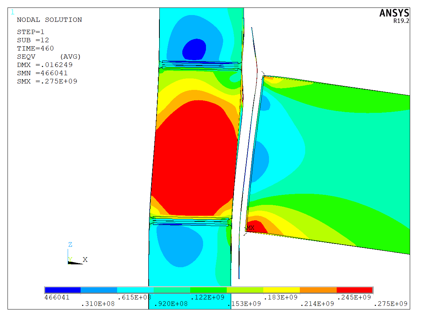Click the window number 1 label
The image size is (442, 317).
click(x=13, y=12)
